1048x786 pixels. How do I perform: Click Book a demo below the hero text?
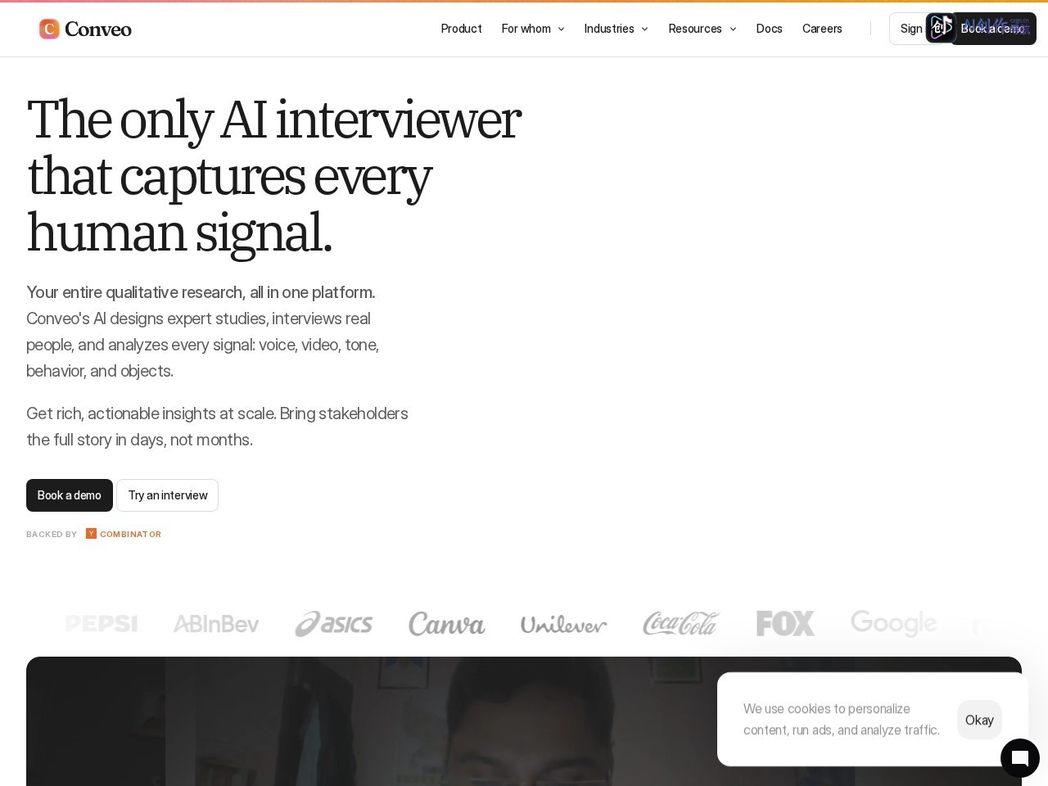click(x=70, y=495)
